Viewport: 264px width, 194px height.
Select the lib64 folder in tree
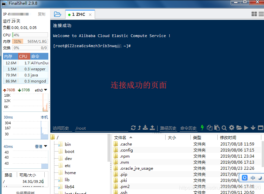pyautogui.click(x=67, y=187)
